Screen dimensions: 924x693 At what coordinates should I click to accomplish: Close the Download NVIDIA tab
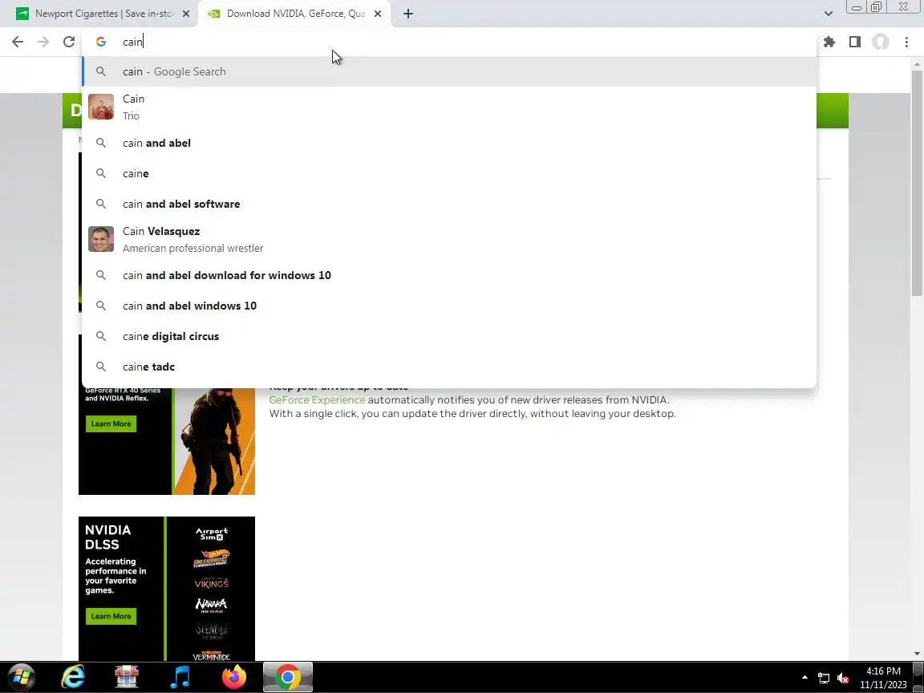click(x=378, y=14)
